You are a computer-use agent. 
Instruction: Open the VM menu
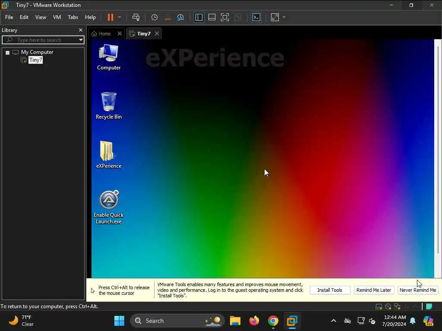point(57,17)
